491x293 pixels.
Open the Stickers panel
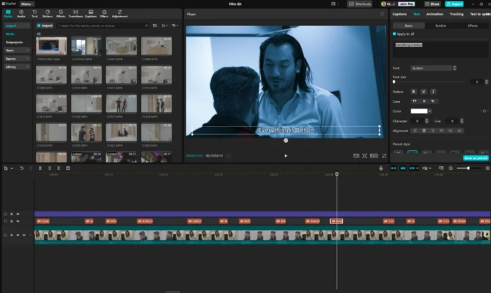pyautogui.click(x=48, y=13)
